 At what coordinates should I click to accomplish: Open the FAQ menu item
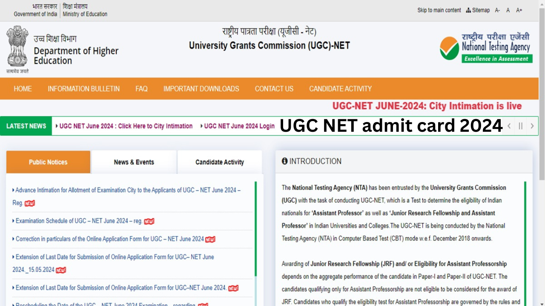click(x=141, y=89)
